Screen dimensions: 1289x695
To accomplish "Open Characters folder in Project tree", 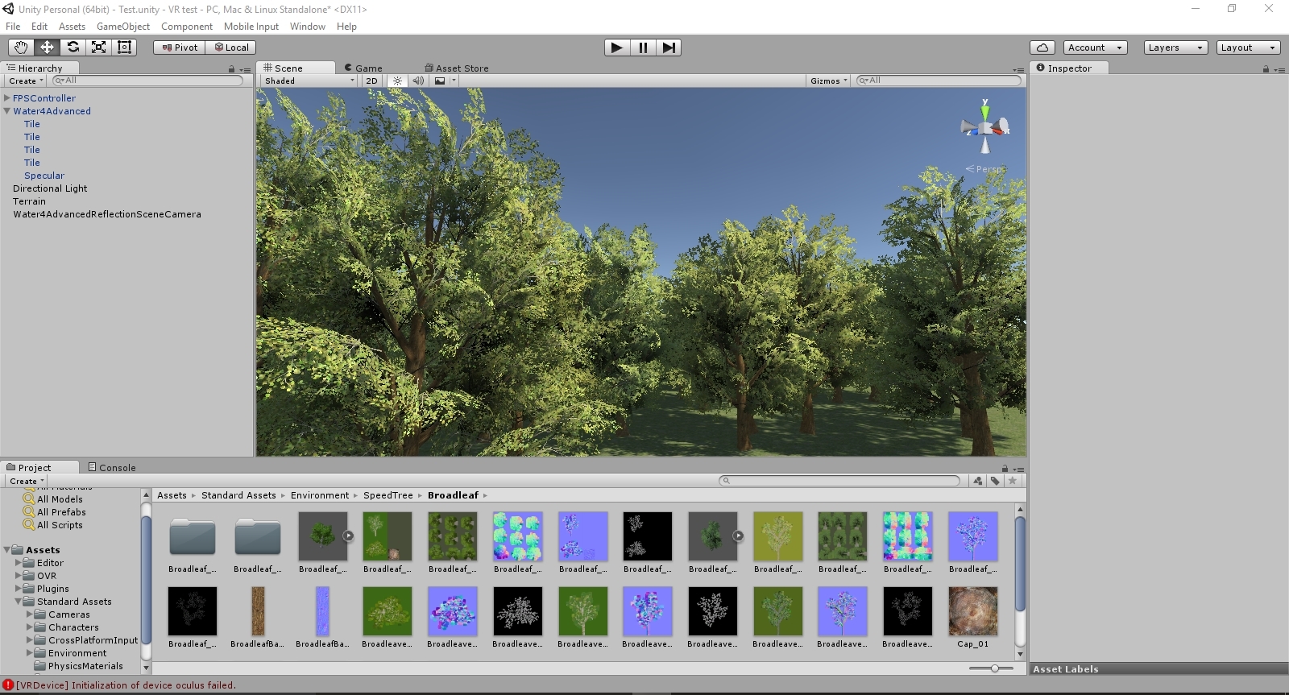I will coord(73,627).
